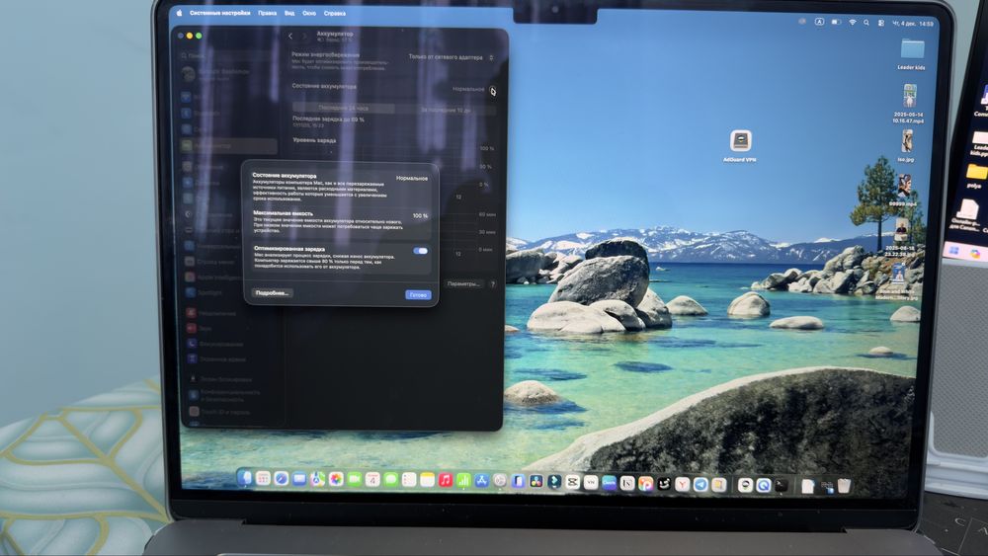The image size is (988, 556).
Task: Click the back arrow in Settings toolbar
Action: (x=290, y=37)
